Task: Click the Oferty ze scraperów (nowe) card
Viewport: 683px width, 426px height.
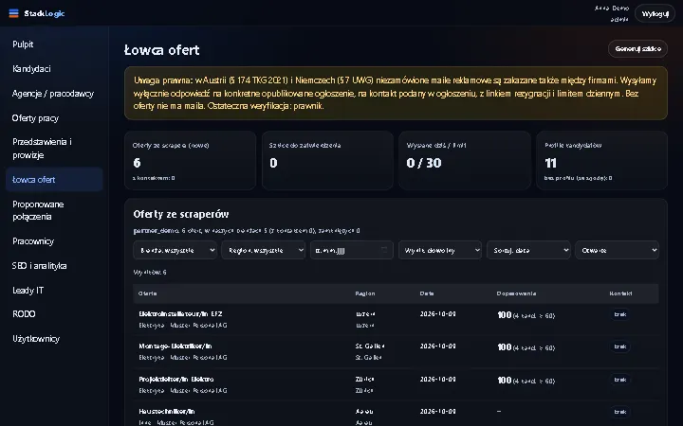Action: click(x=190, y=160)
